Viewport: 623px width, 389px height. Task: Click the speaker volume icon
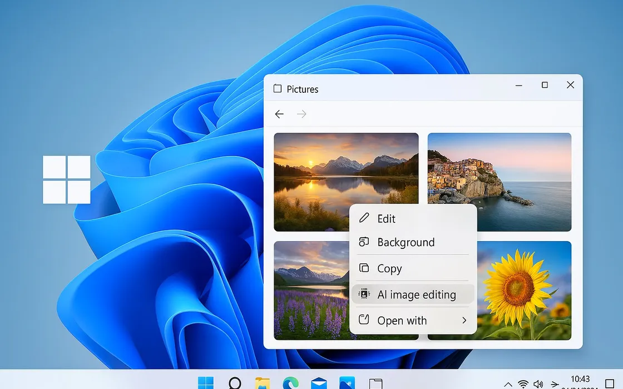coord(538,384)
